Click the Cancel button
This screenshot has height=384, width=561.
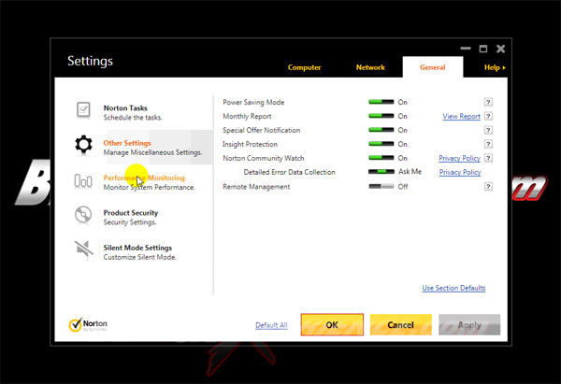(x=401, y=324)
